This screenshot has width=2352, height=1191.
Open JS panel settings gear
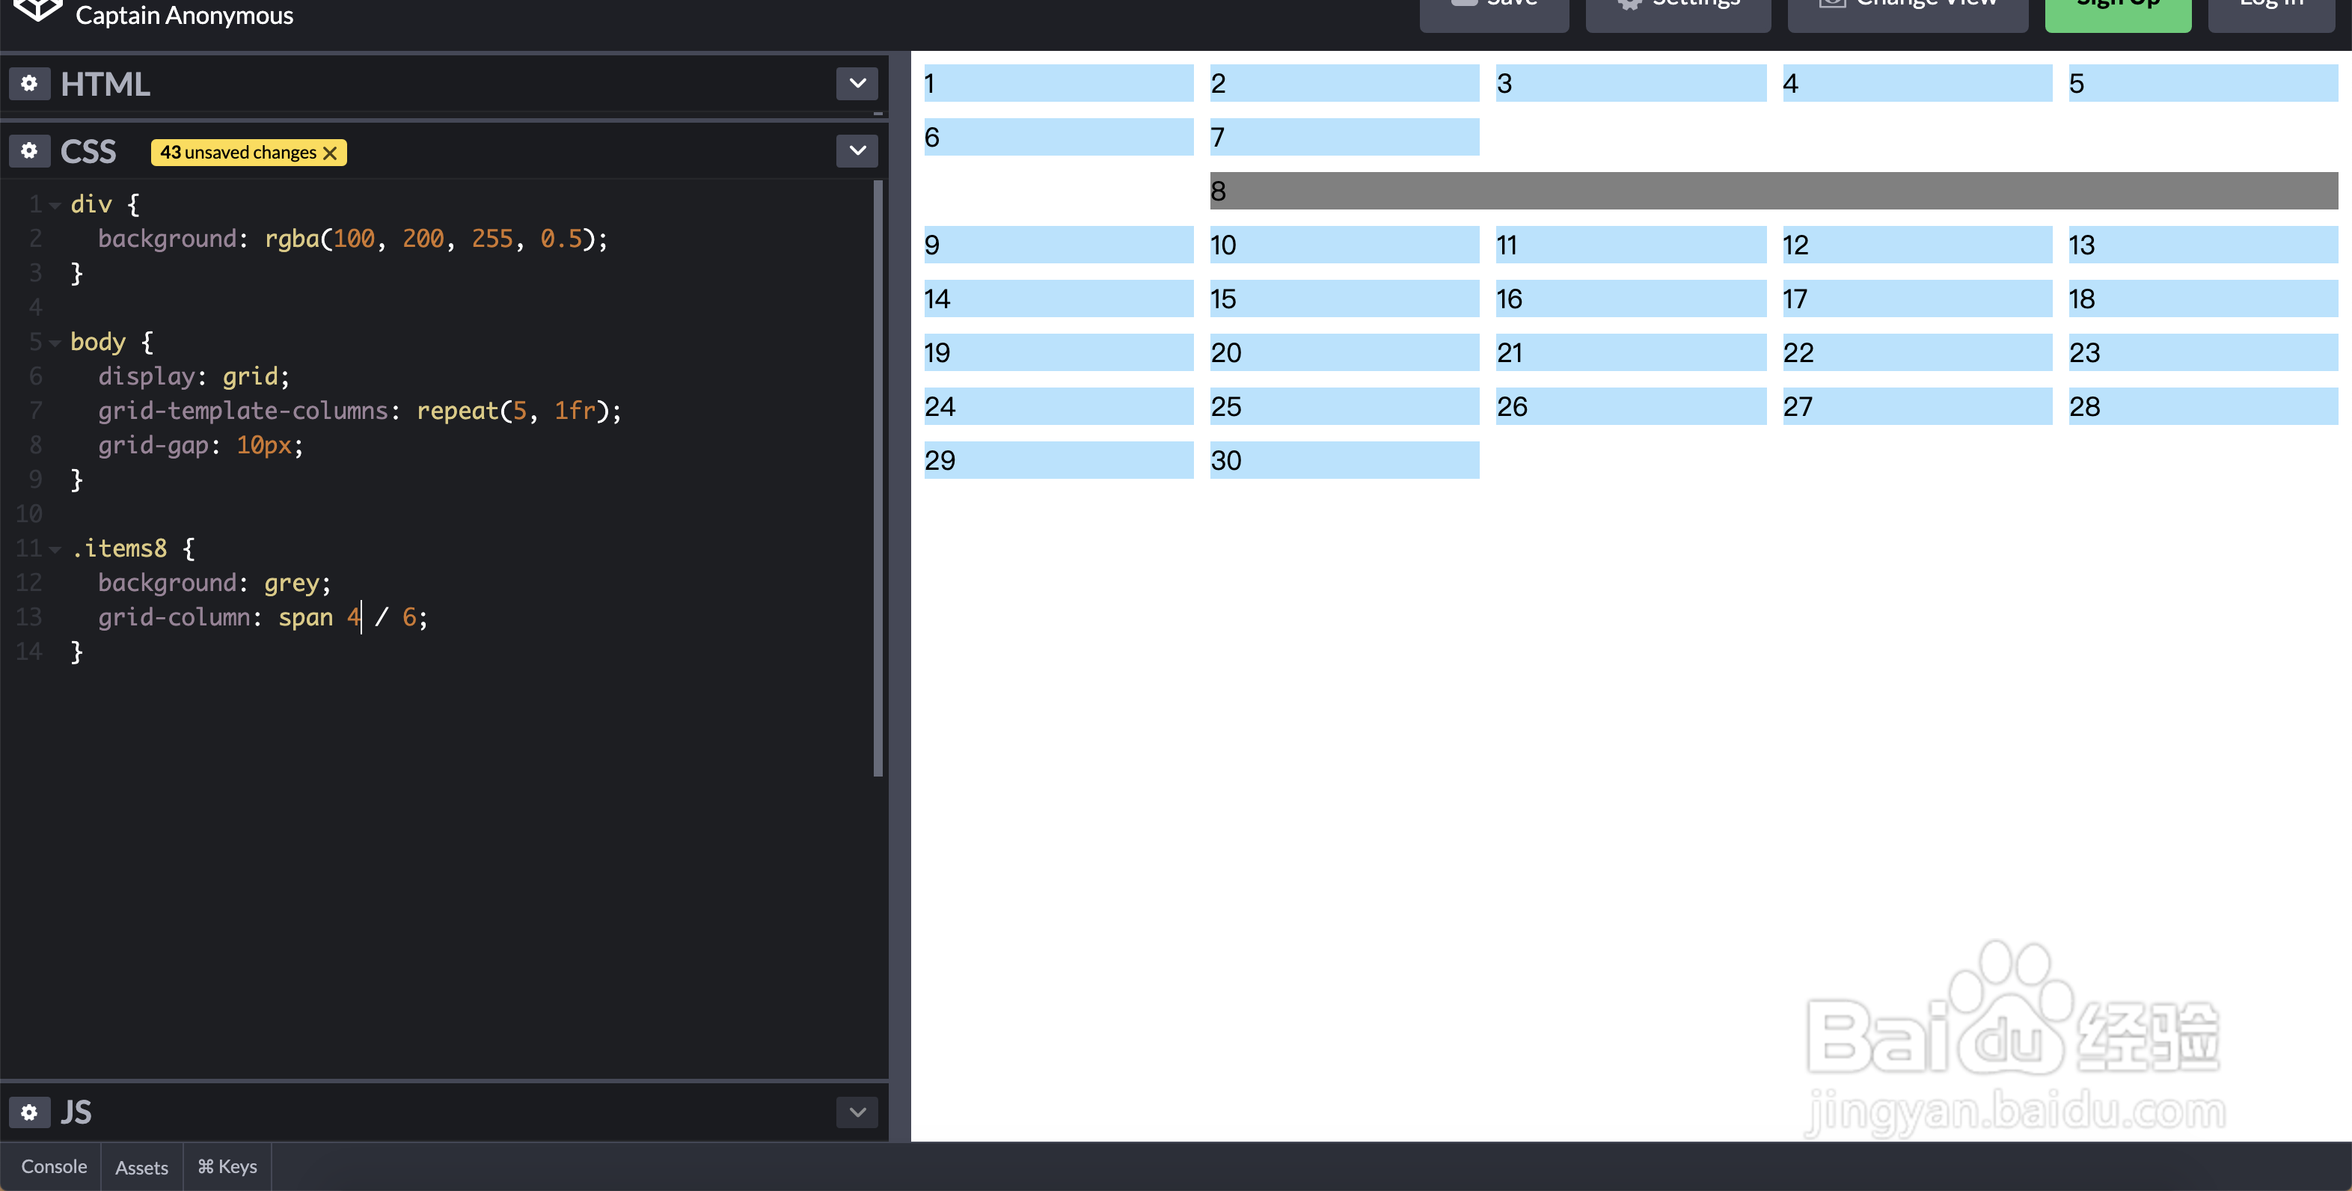[x=29, y=1112]
